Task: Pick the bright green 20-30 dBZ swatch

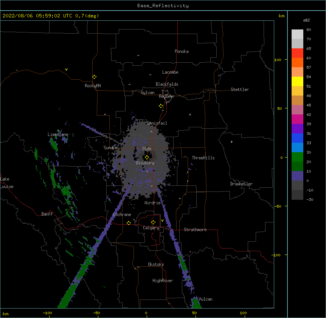Action: pos(297,157)
